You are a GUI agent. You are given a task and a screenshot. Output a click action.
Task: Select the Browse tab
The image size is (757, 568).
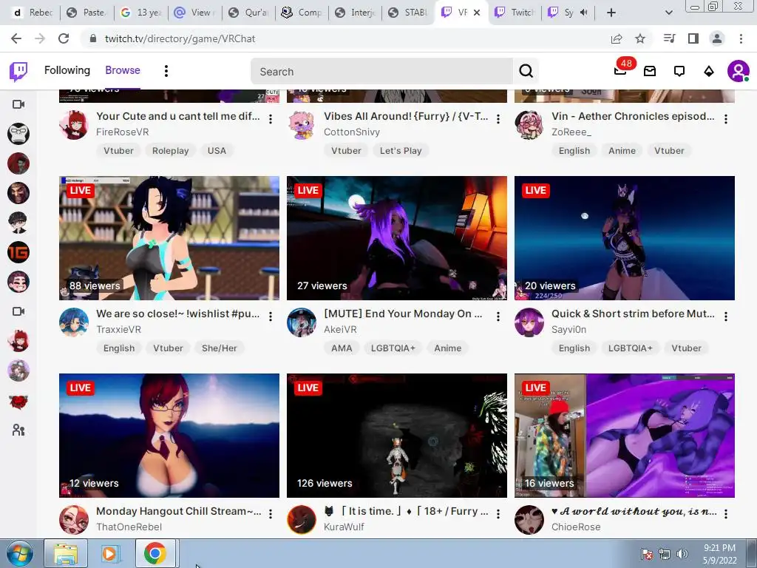[x=123, y=70]
